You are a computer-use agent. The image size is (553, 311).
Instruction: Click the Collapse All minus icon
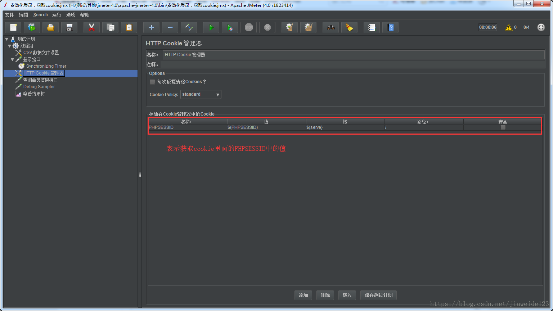click(x=170, y=27)
